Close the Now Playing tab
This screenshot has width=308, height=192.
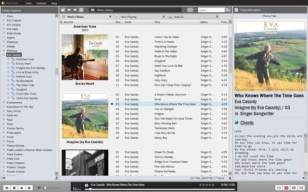[164, 17]
